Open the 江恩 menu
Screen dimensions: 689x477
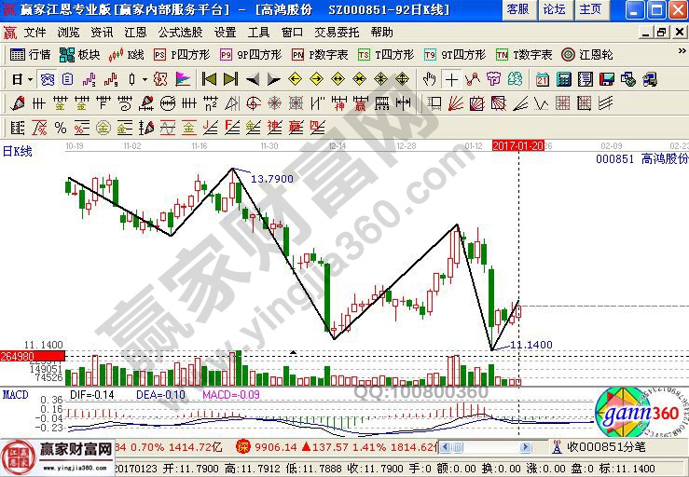pos(134,32)
